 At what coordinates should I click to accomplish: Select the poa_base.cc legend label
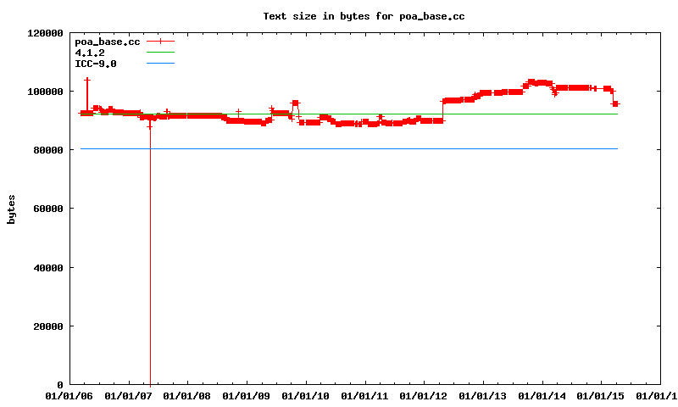[x=108, y=41]
